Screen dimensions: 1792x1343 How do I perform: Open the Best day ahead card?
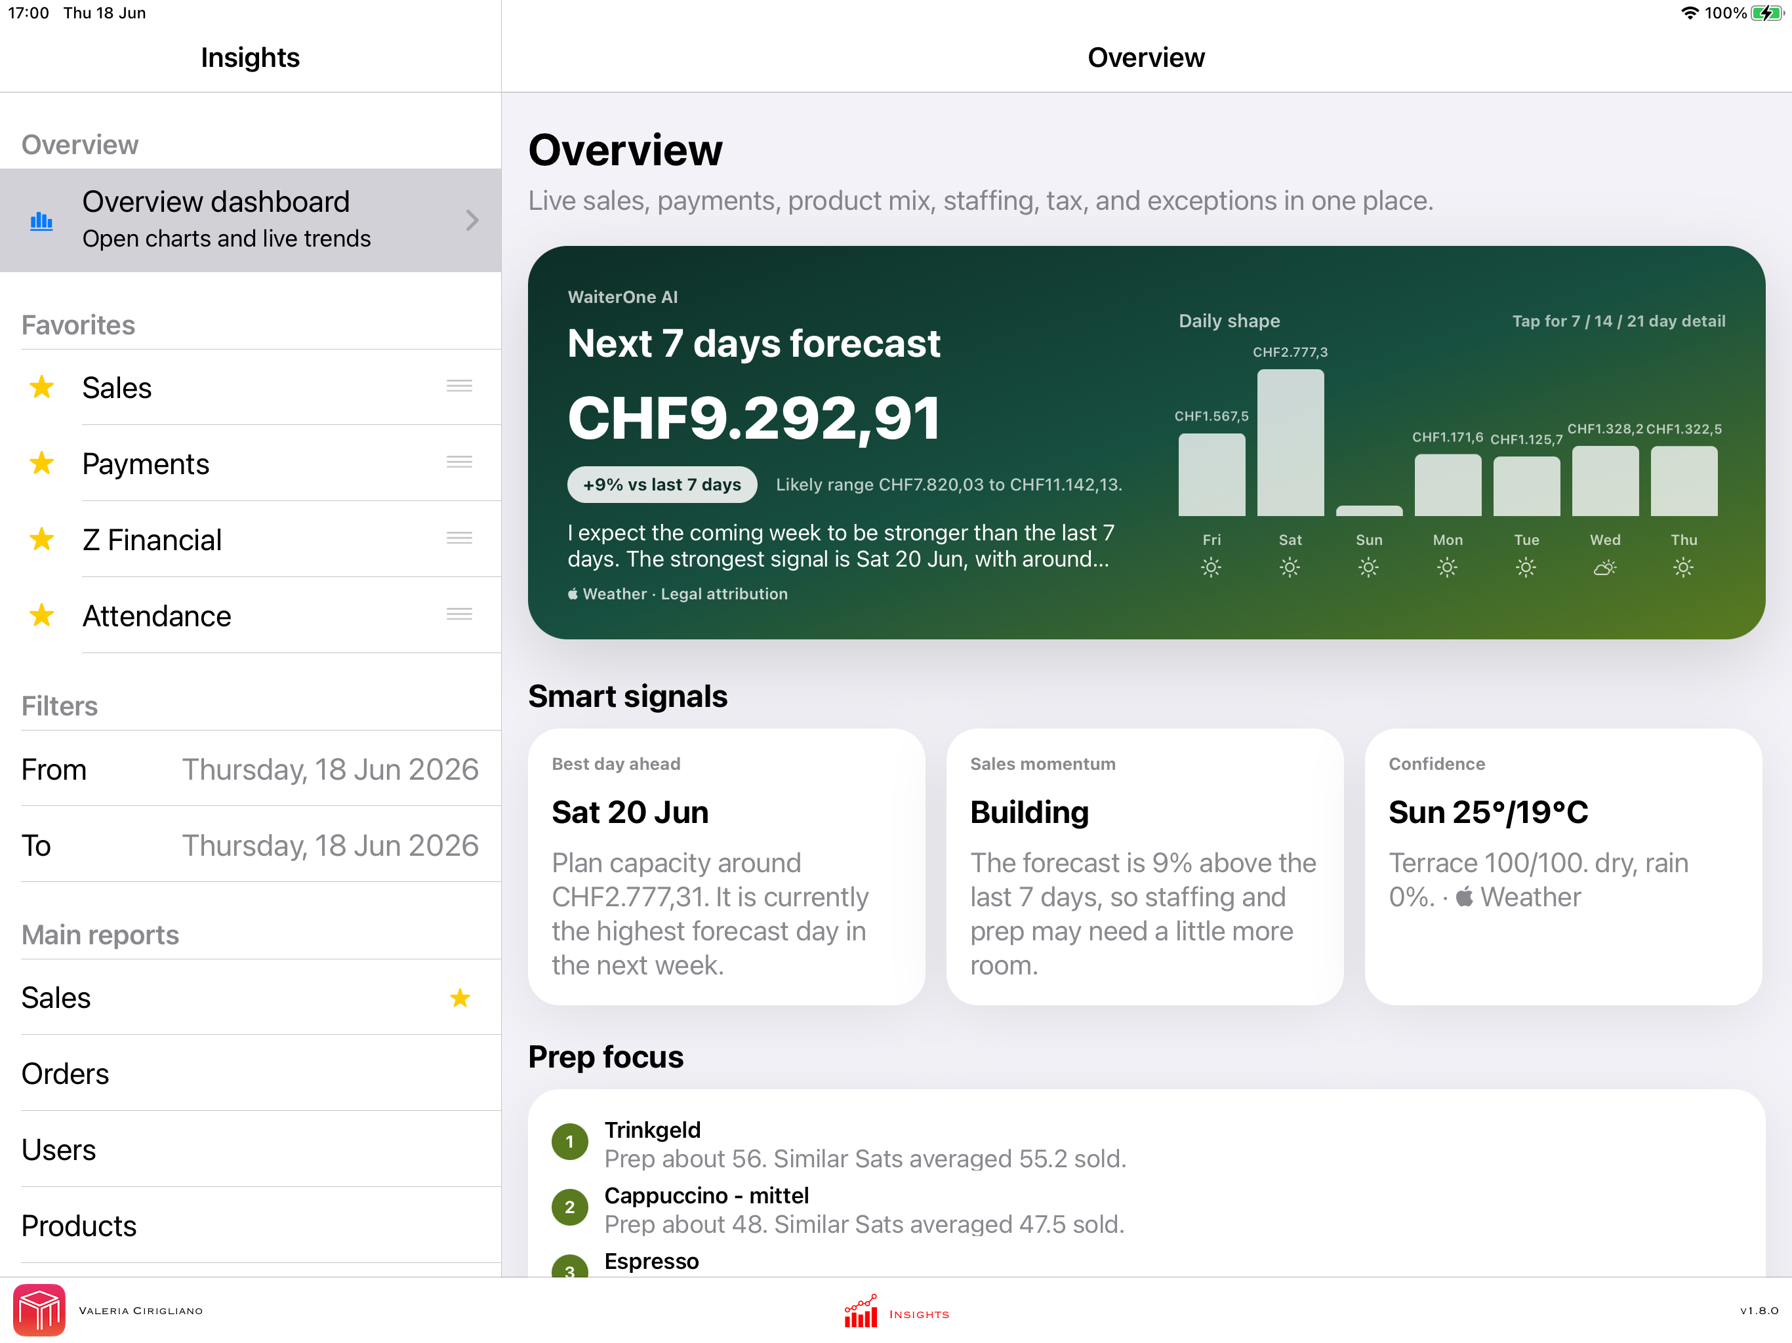[x=727, y=868]
